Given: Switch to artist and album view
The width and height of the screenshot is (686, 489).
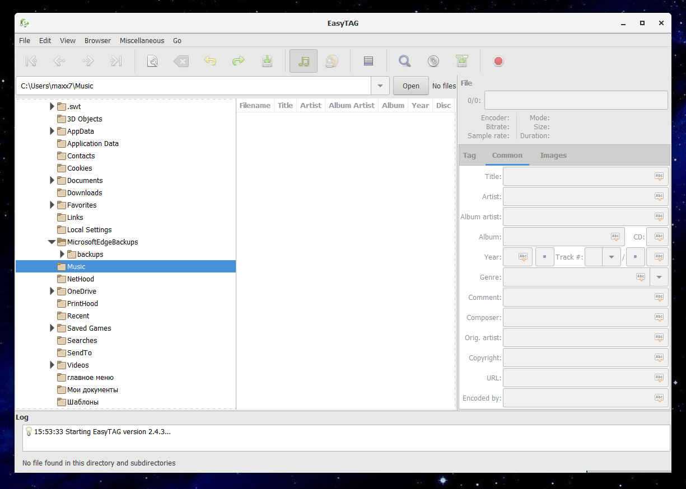Looking at the screenshot, I should (x=332, y=61).
